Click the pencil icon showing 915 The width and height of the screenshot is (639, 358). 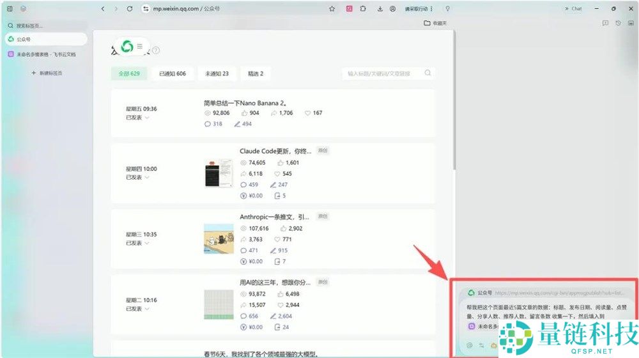[273, 251]
